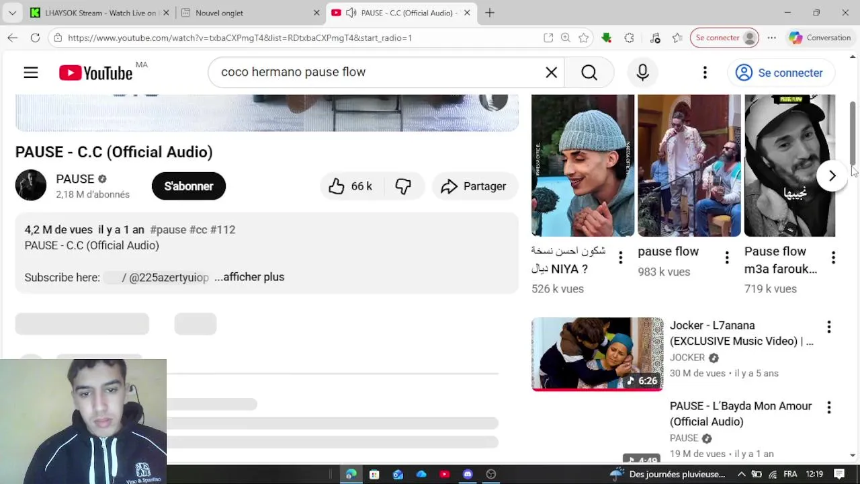Submit search with the magnifier button
Viewport: 860px width, 484px height.
(589, 73)
